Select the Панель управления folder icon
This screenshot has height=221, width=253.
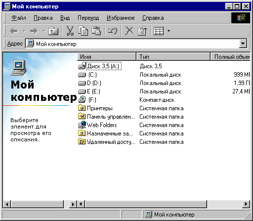pos(82,116)
